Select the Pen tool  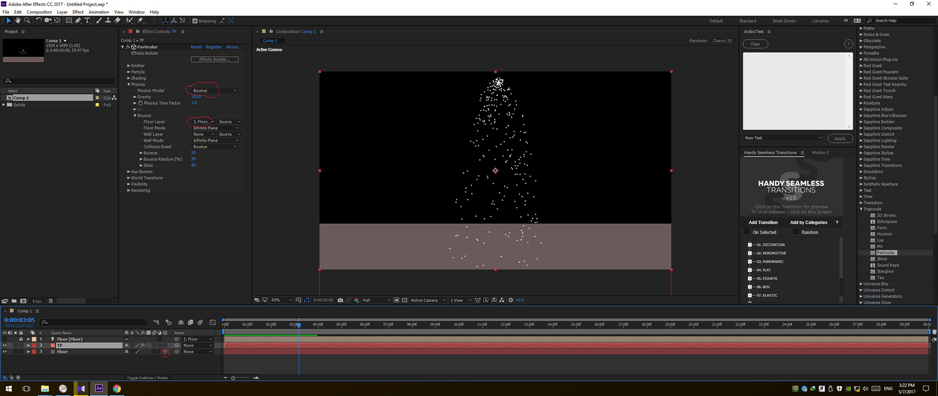tap(78, 21)
